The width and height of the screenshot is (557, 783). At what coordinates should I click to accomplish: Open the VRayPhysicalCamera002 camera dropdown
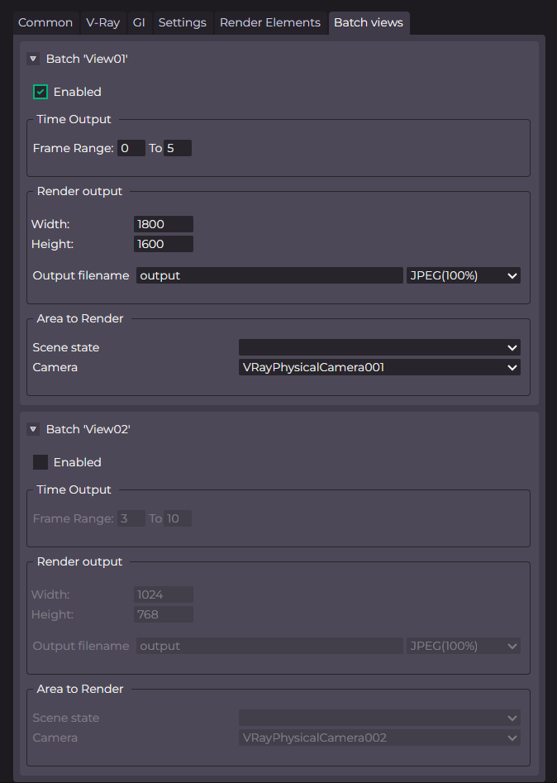coord(379,738)
